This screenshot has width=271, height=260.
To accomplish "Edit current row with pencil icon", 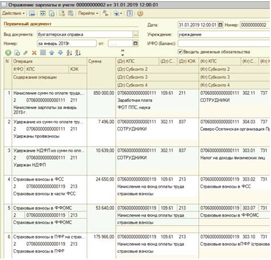I will (26, 52).
